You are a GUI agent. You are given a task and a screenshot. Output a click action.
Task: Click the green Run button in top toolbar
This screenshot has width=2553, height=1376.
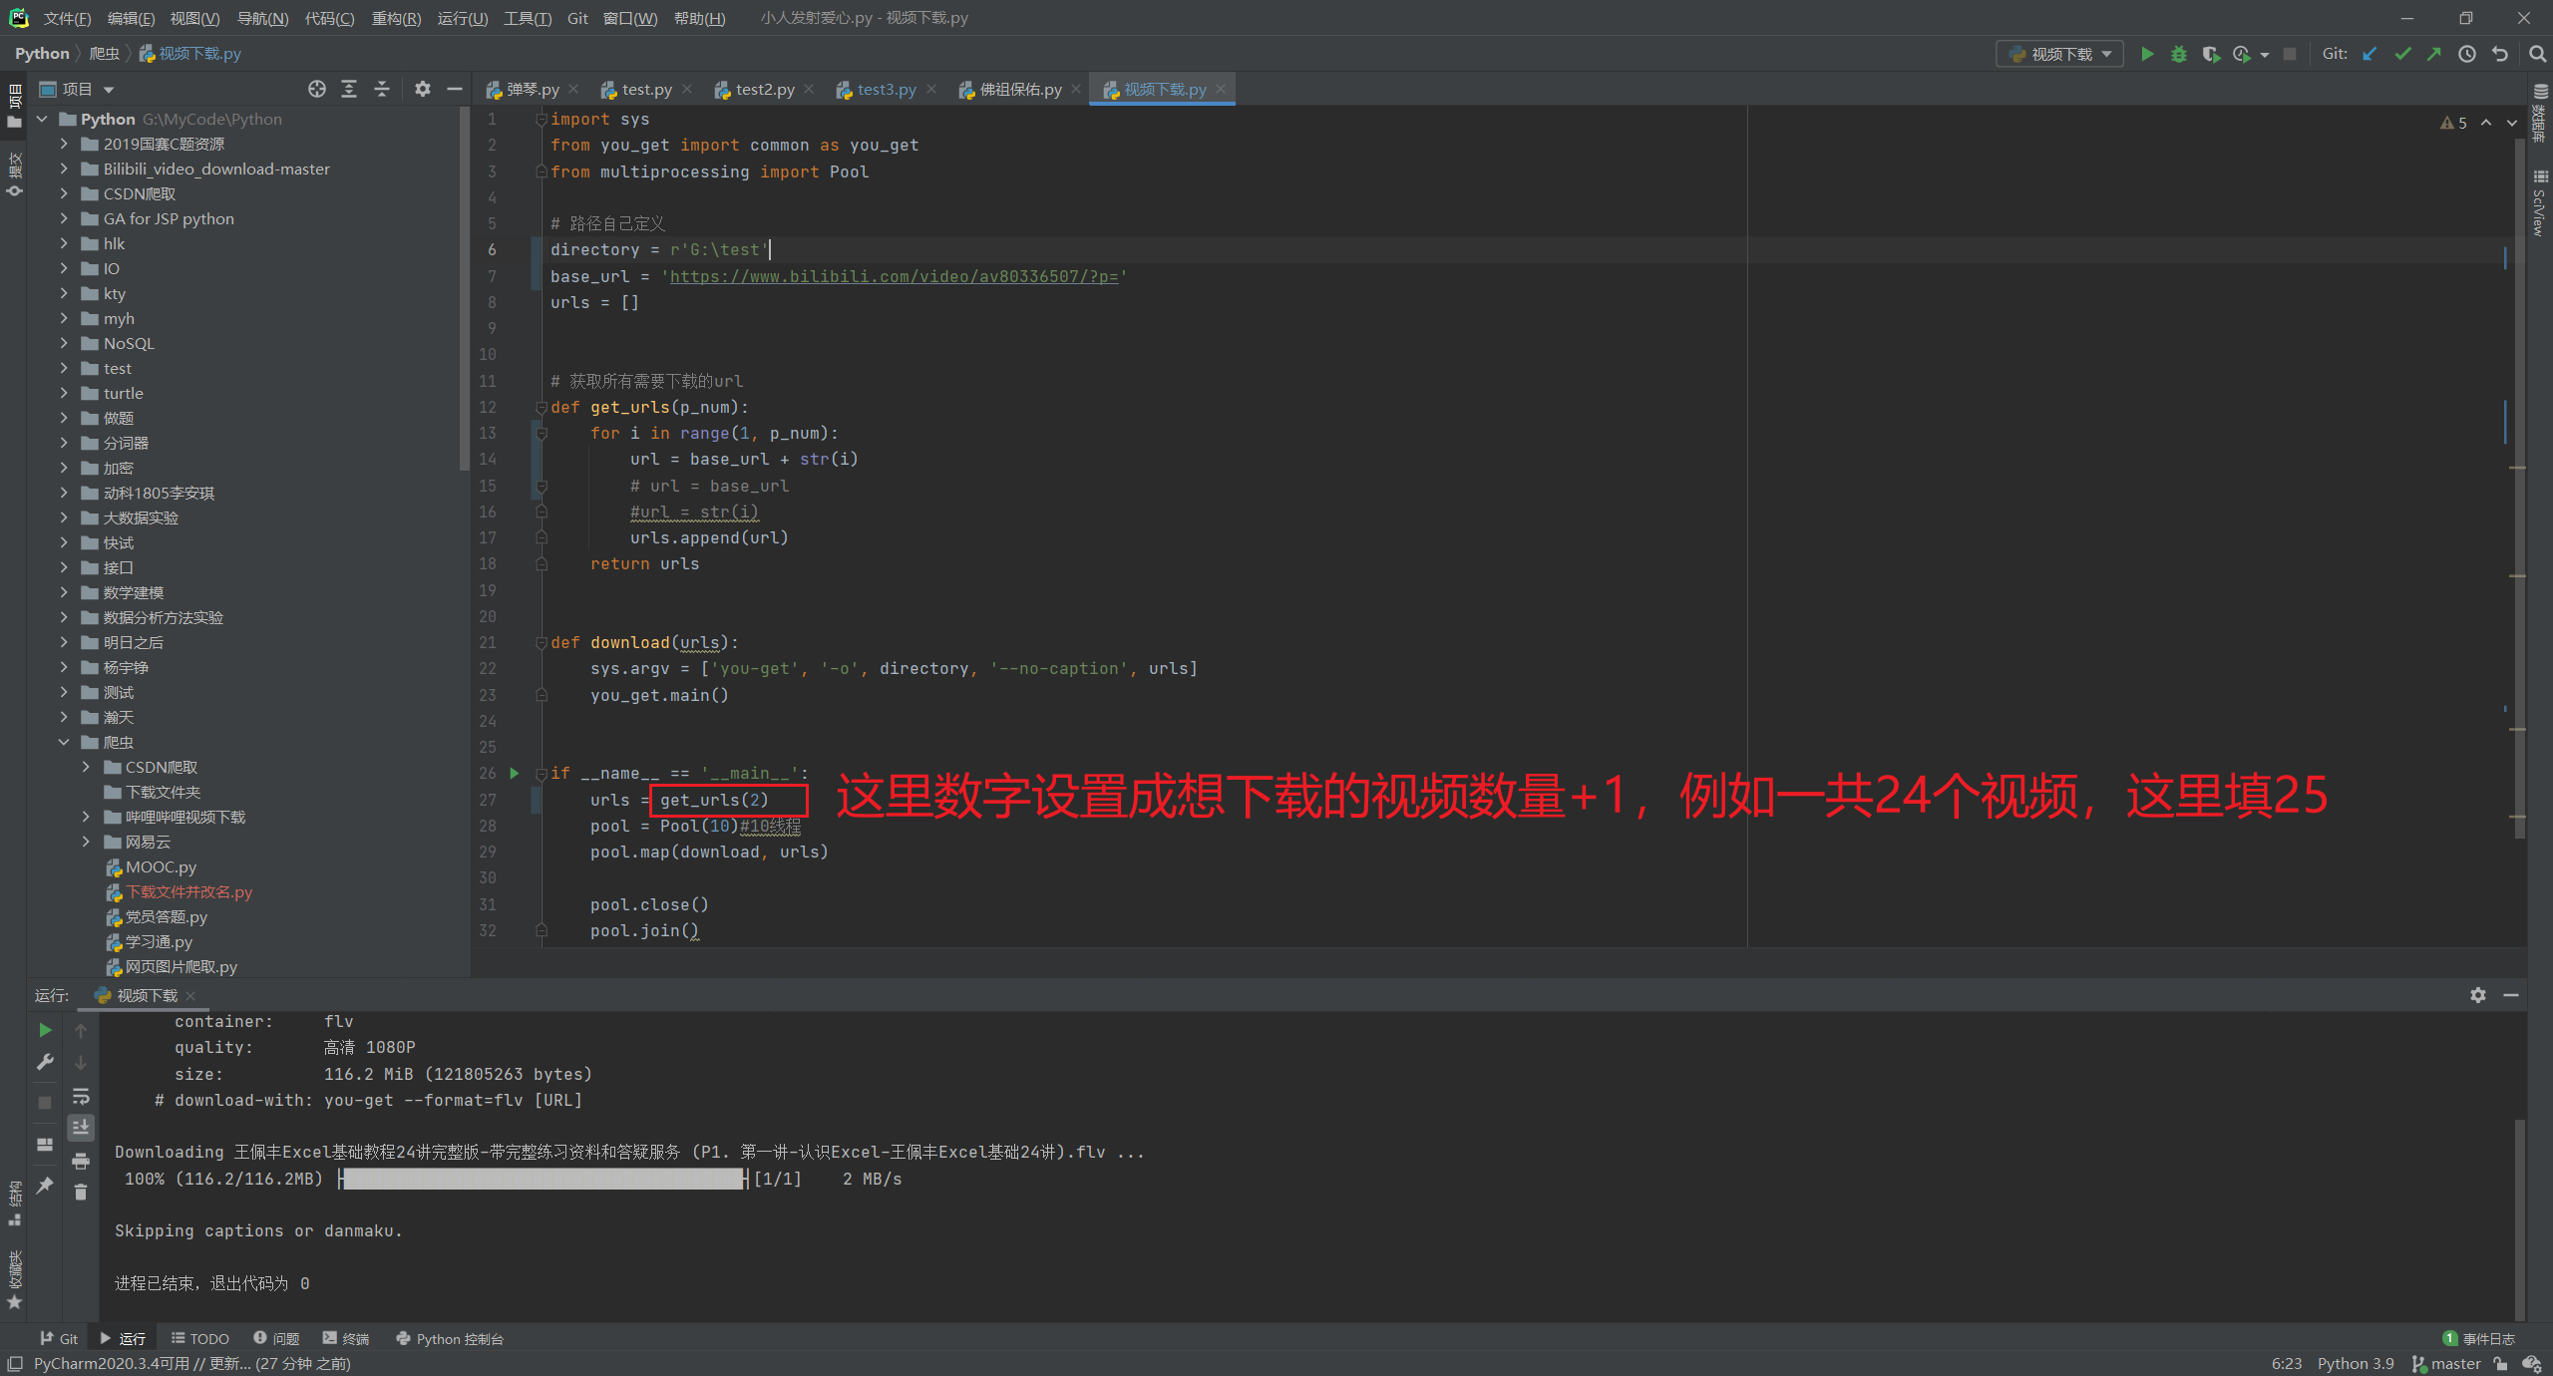(2147, 54)
